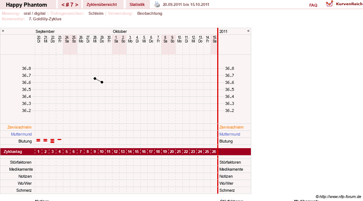Click the 'Schleim' estrogen sign value
Screen dimensions: 363x201
pos(96,13)
